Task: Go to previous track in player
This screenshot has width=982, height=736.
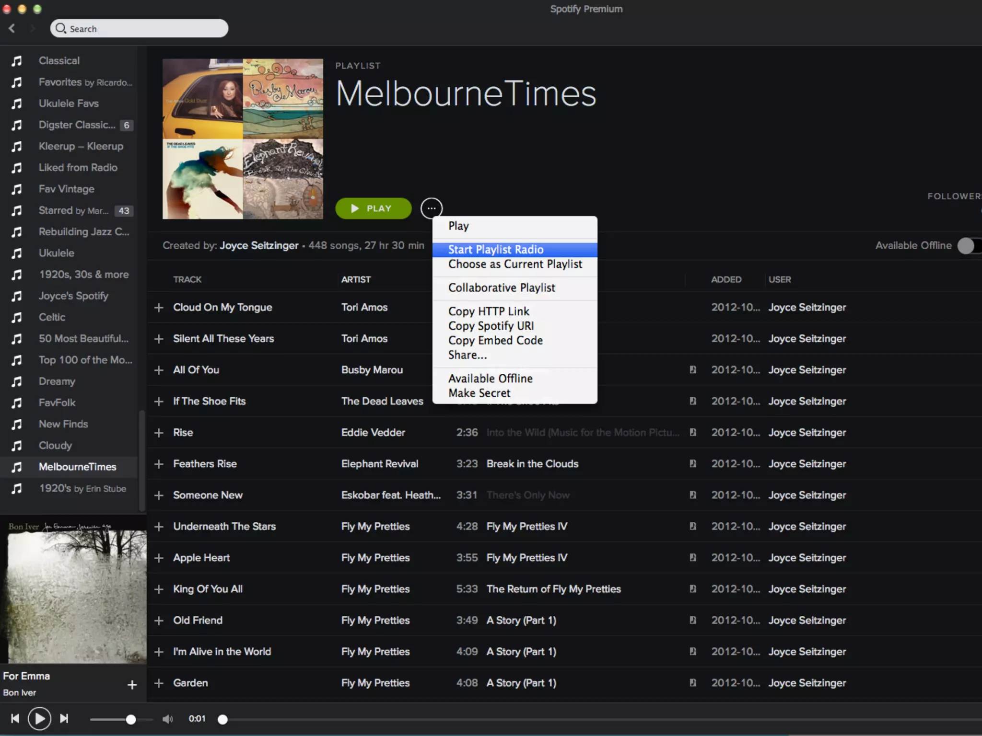Action: click(x=15, y=718)
